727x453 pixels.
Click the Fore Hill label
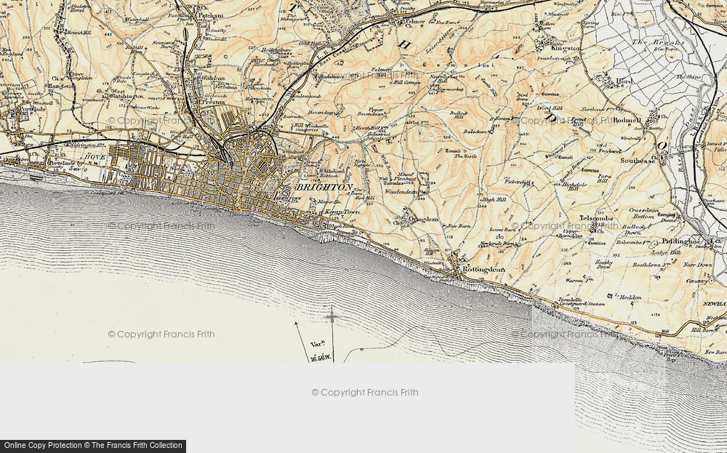click(x=603, y=178)
